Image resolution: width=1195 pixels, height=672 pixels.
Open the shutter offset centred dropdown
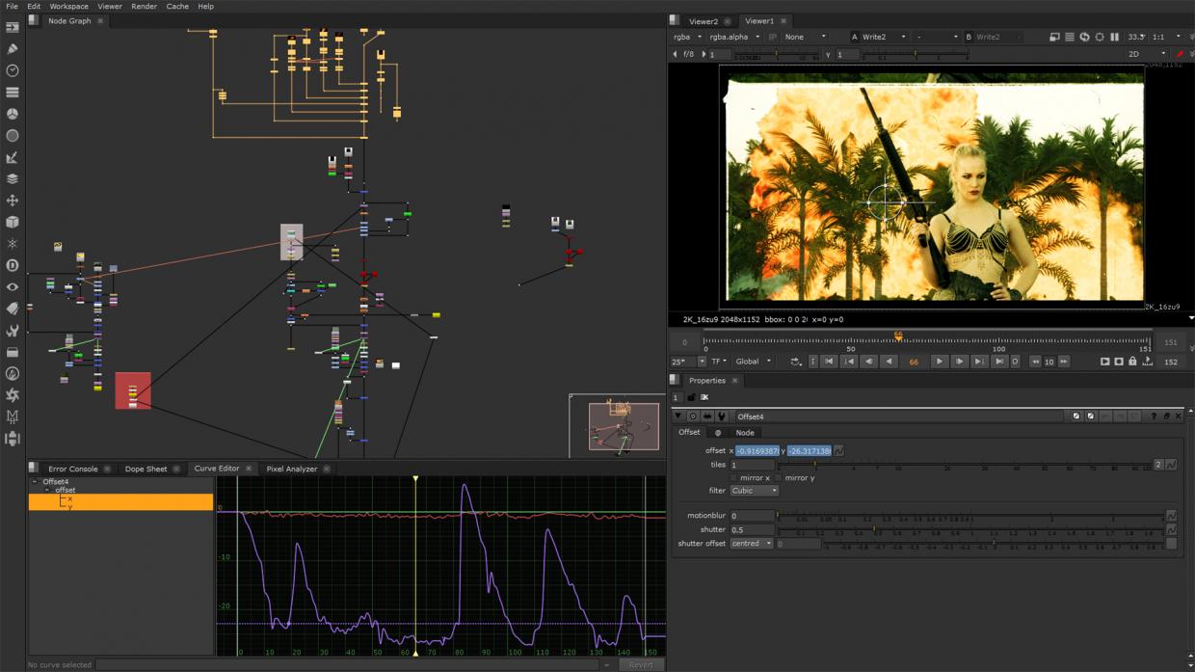(751, 544)
